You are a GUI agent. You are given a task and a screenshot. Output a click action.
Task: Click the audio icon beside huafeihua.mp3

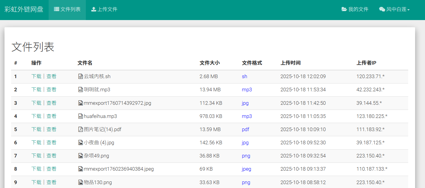tap(80, 116)
